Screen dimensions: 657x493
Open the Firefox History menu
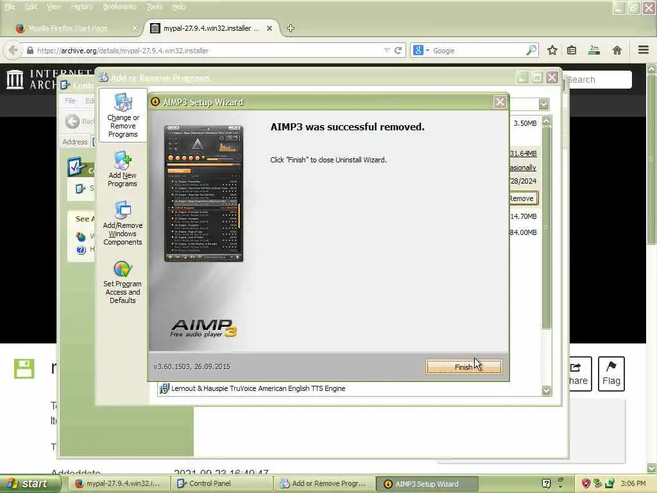[x=81, y=6]
